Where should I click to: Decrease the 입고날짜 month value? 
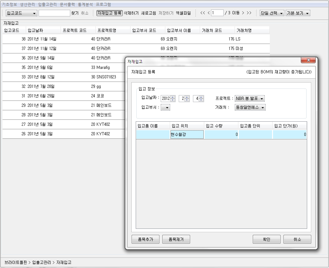point(187,100)
